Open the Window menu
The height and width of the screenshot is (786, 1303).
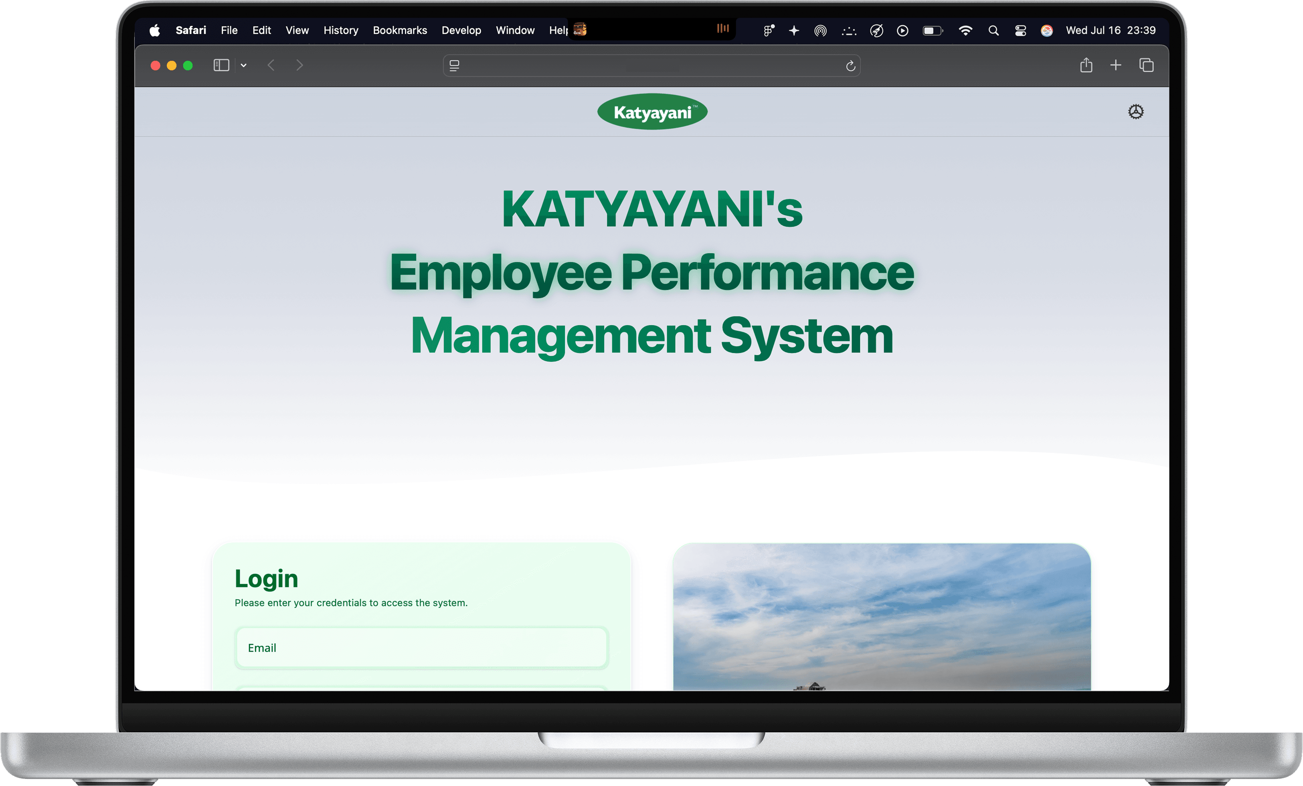click(x=515, y=30)
